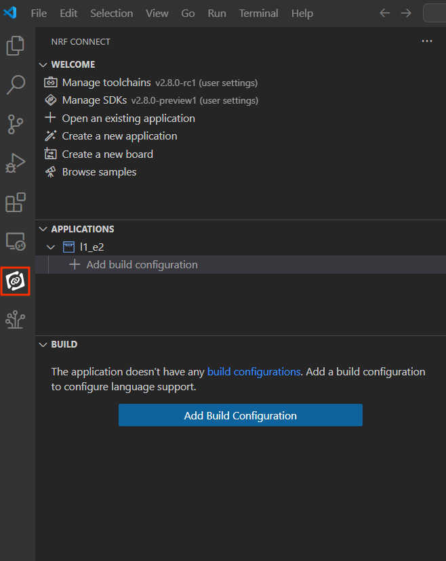This screenshot has width=446, height=561.
Task: Open the Explorer view in activity bar
Action: tap(16, 45)
